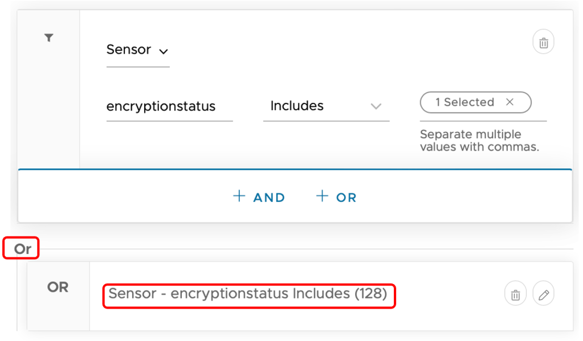Open the '1 Selected' values chip
Screen dimensions: 583x341
[464, 102]
